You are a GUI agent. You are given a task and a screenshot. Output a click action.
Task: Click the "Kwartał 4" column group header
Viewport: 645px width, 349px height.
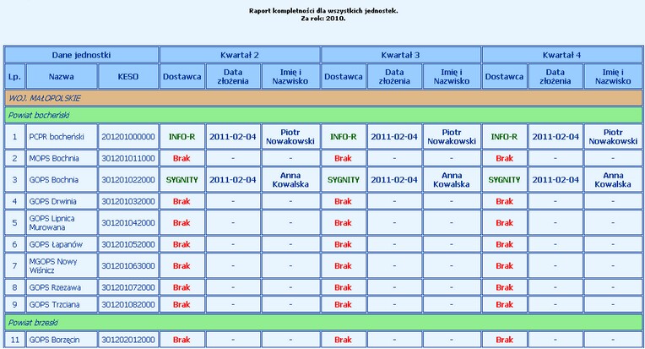click(x=561, y=55)
